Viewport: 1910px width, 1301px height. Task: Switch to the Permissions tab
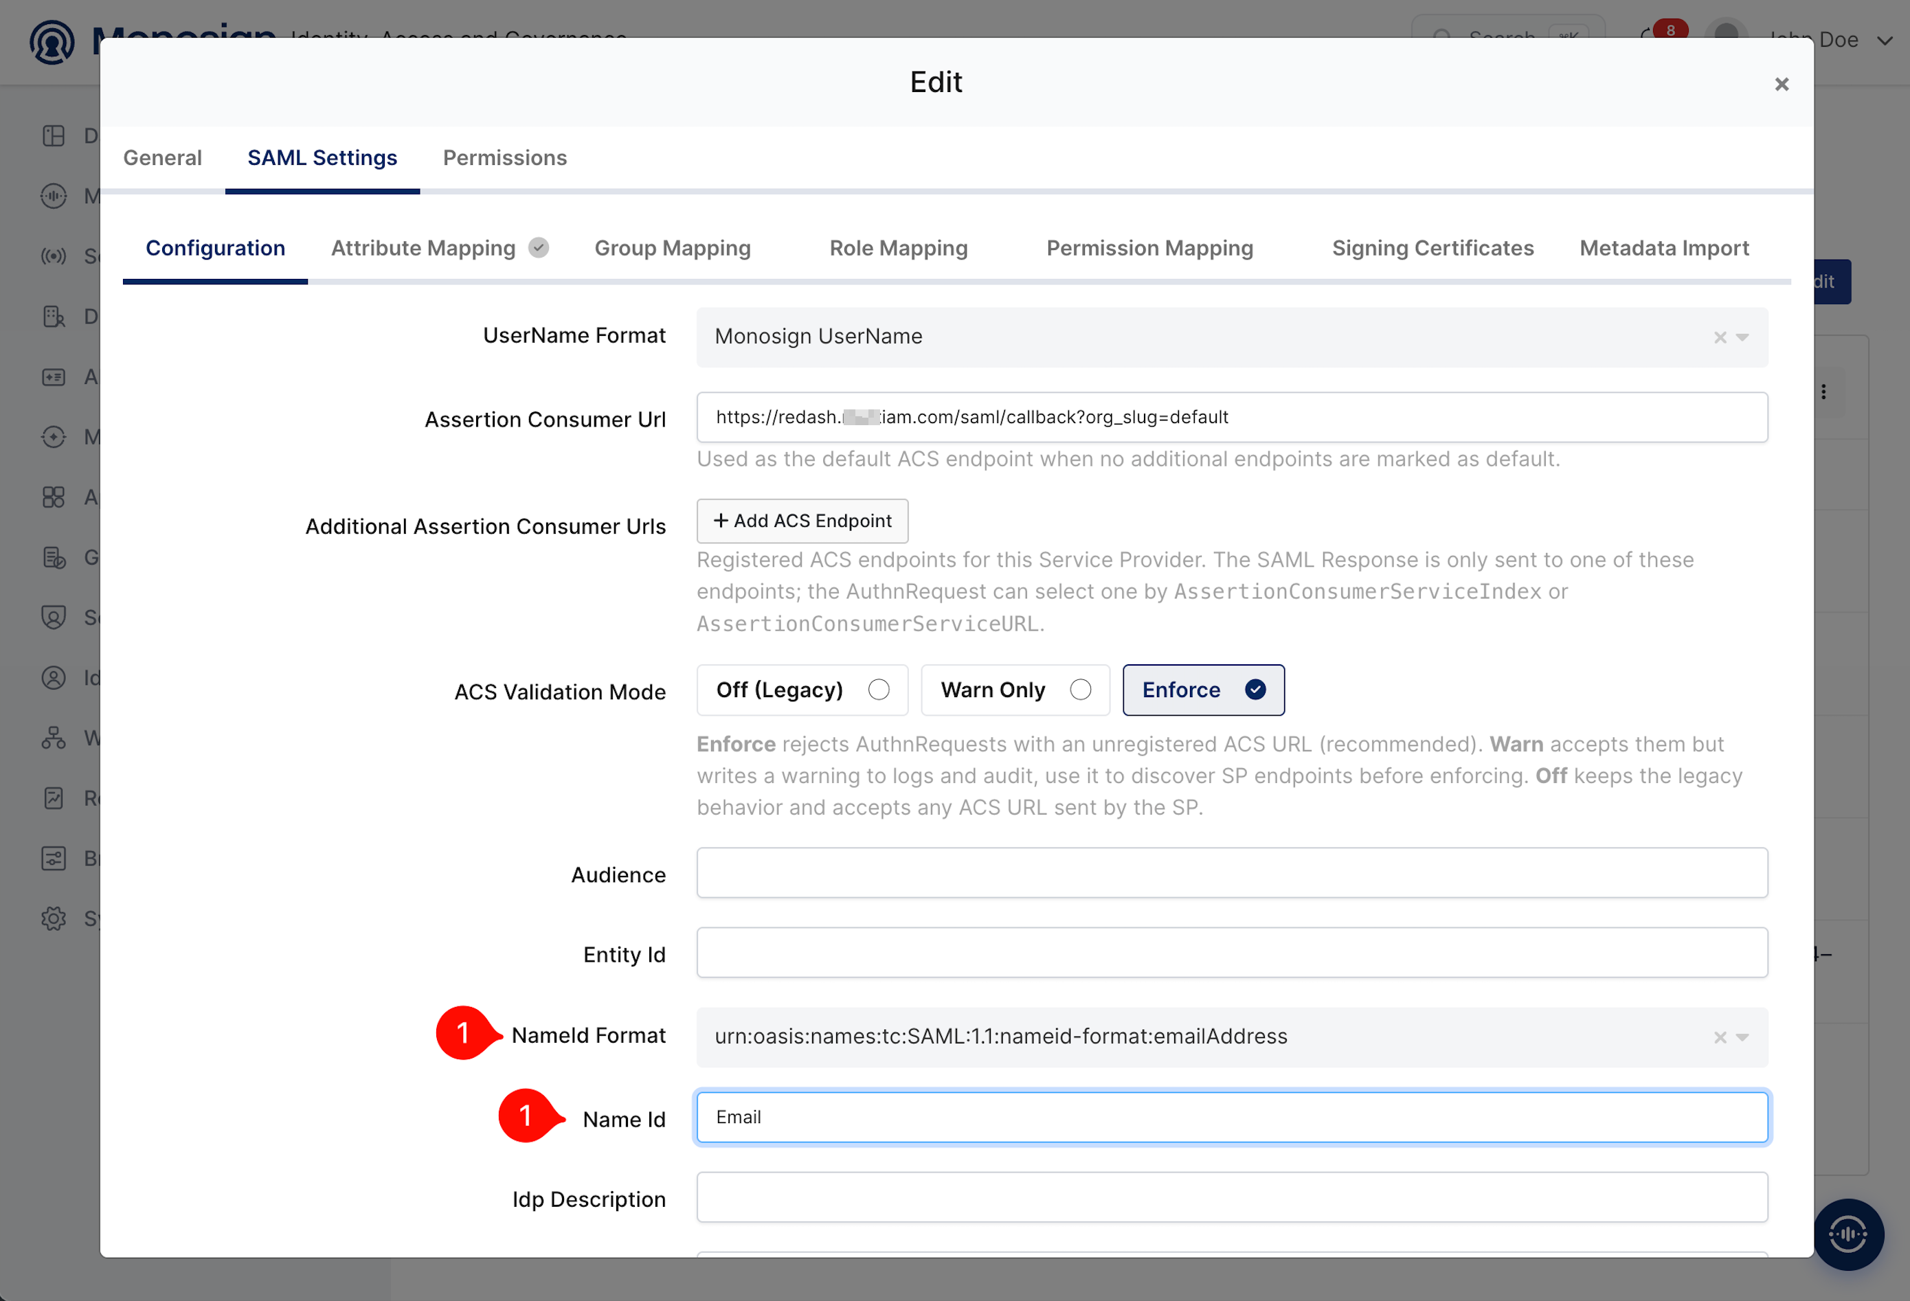point(504,158)
